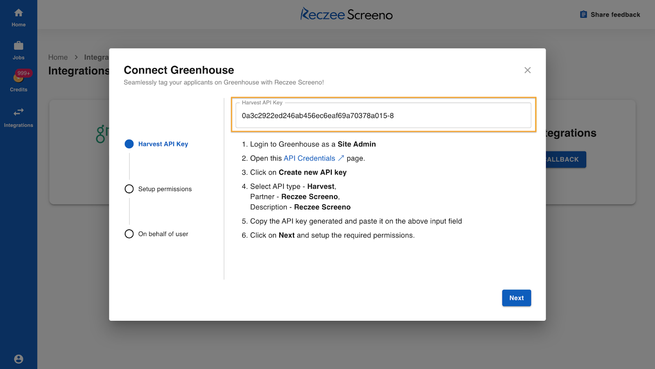This screenshot has width=655, height=369.
Task: Open Home from the sidebar
Action: [x=18, y=18]
